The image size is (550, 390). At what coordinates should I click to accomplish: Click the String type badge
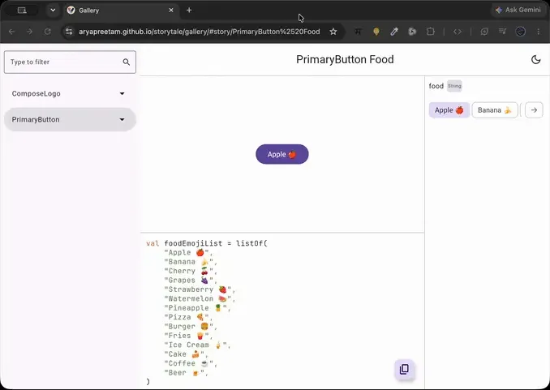pos(454,86)
